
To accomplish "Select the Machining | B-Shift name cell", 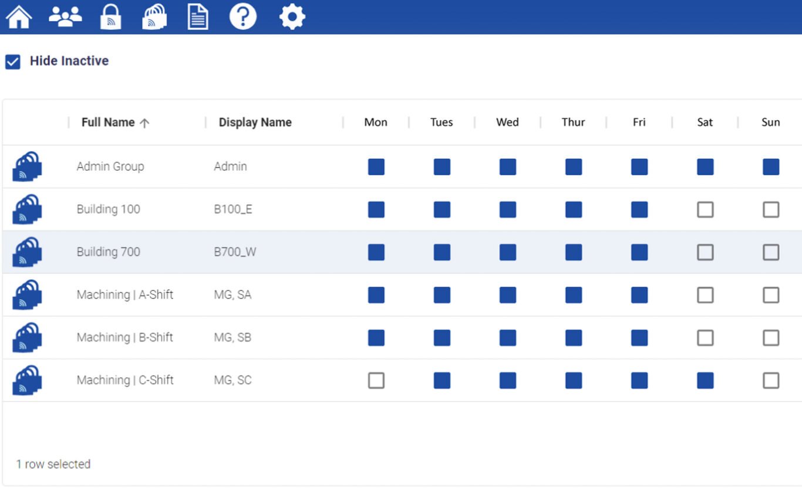I will [x=125, y=338].
